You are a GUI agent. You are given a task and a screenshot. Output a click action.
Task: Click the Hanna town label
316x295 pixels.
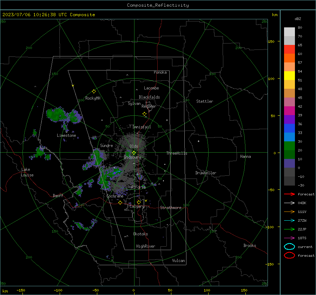click(x=245, y=156)
